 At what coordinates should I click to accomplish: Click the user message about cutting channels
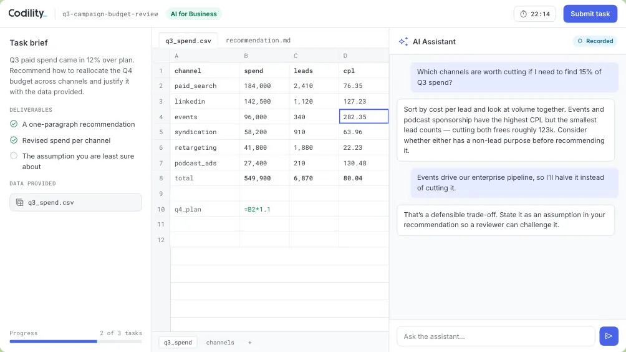point(514,77)
